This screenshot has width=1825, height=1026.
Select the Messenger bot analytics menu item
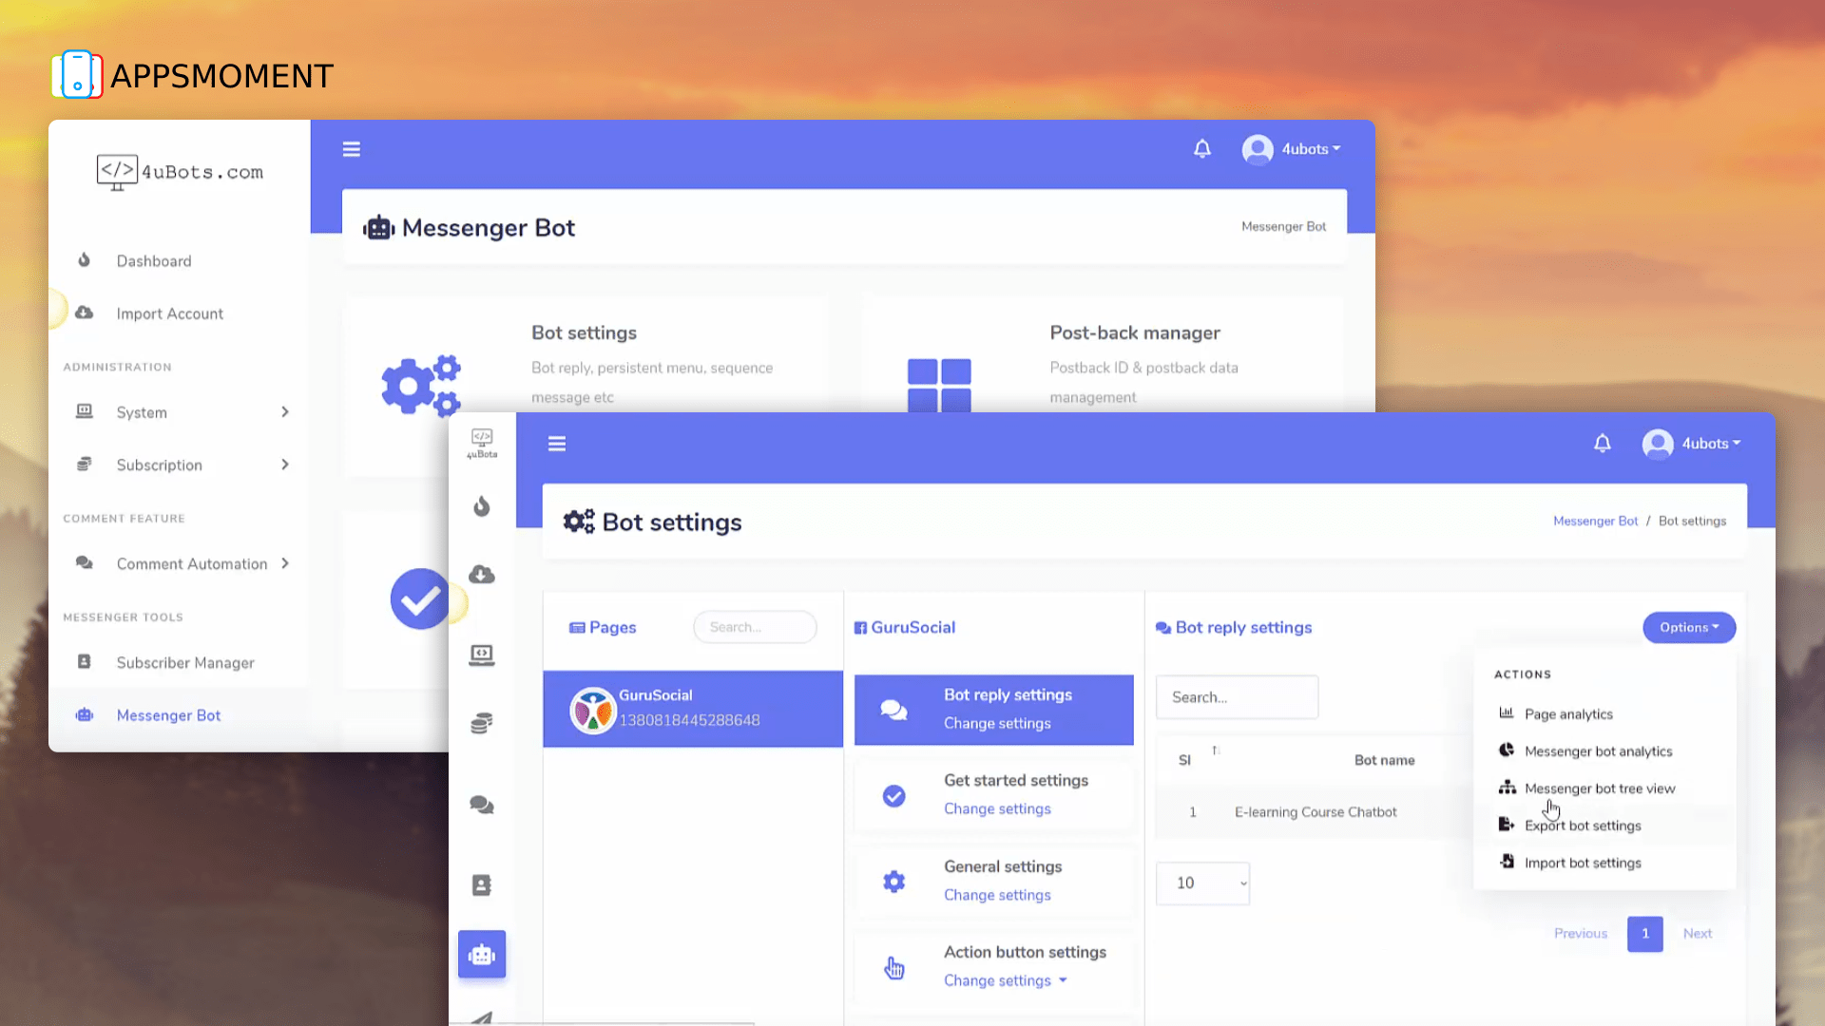(x=1598, y=750)
